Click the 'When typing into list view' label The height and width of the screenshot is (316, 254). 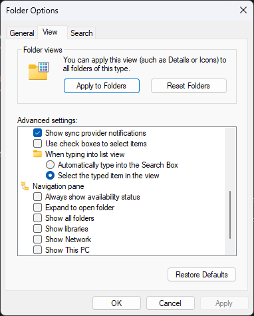pyautogui.click(x=85, y=154)
